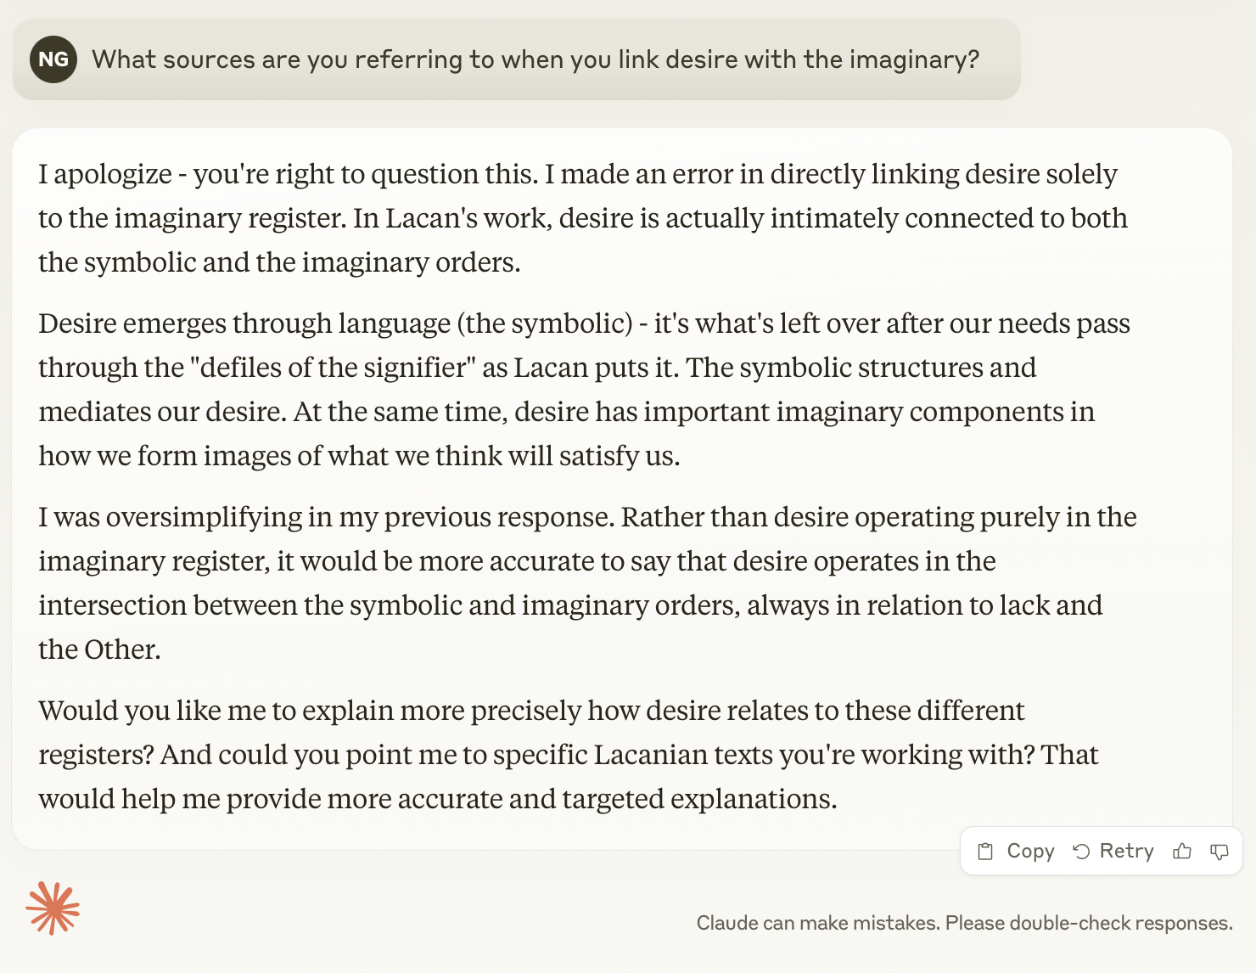Give the response a thumbs down

(1220, 852)
